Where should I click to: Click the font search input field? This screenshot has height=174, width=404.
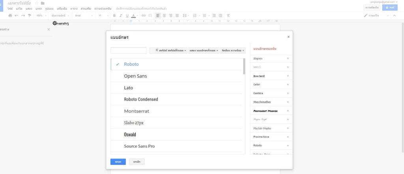(129, 51)
